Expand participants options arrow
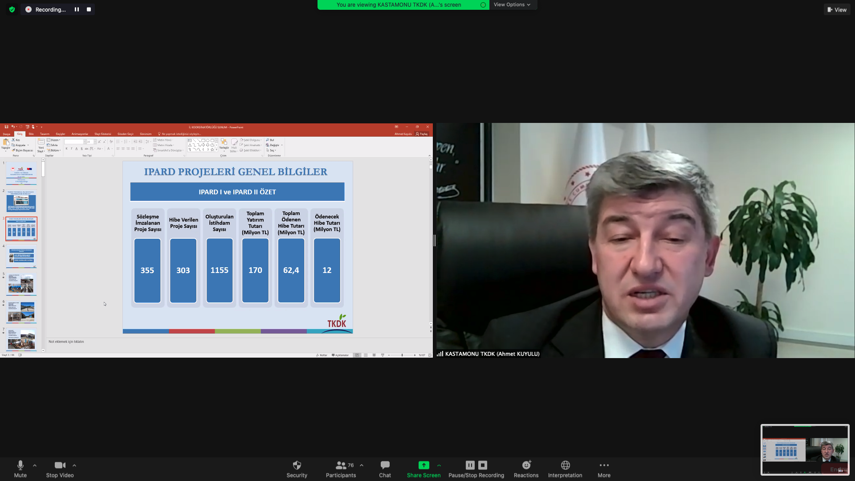This screenshot has height=481, width=855. click(x=362, y=465)
